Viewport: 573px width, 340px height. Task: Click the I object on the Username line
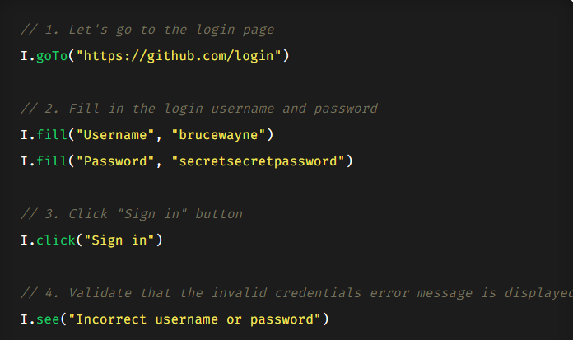pyautogui.click(x=24, y=134)
